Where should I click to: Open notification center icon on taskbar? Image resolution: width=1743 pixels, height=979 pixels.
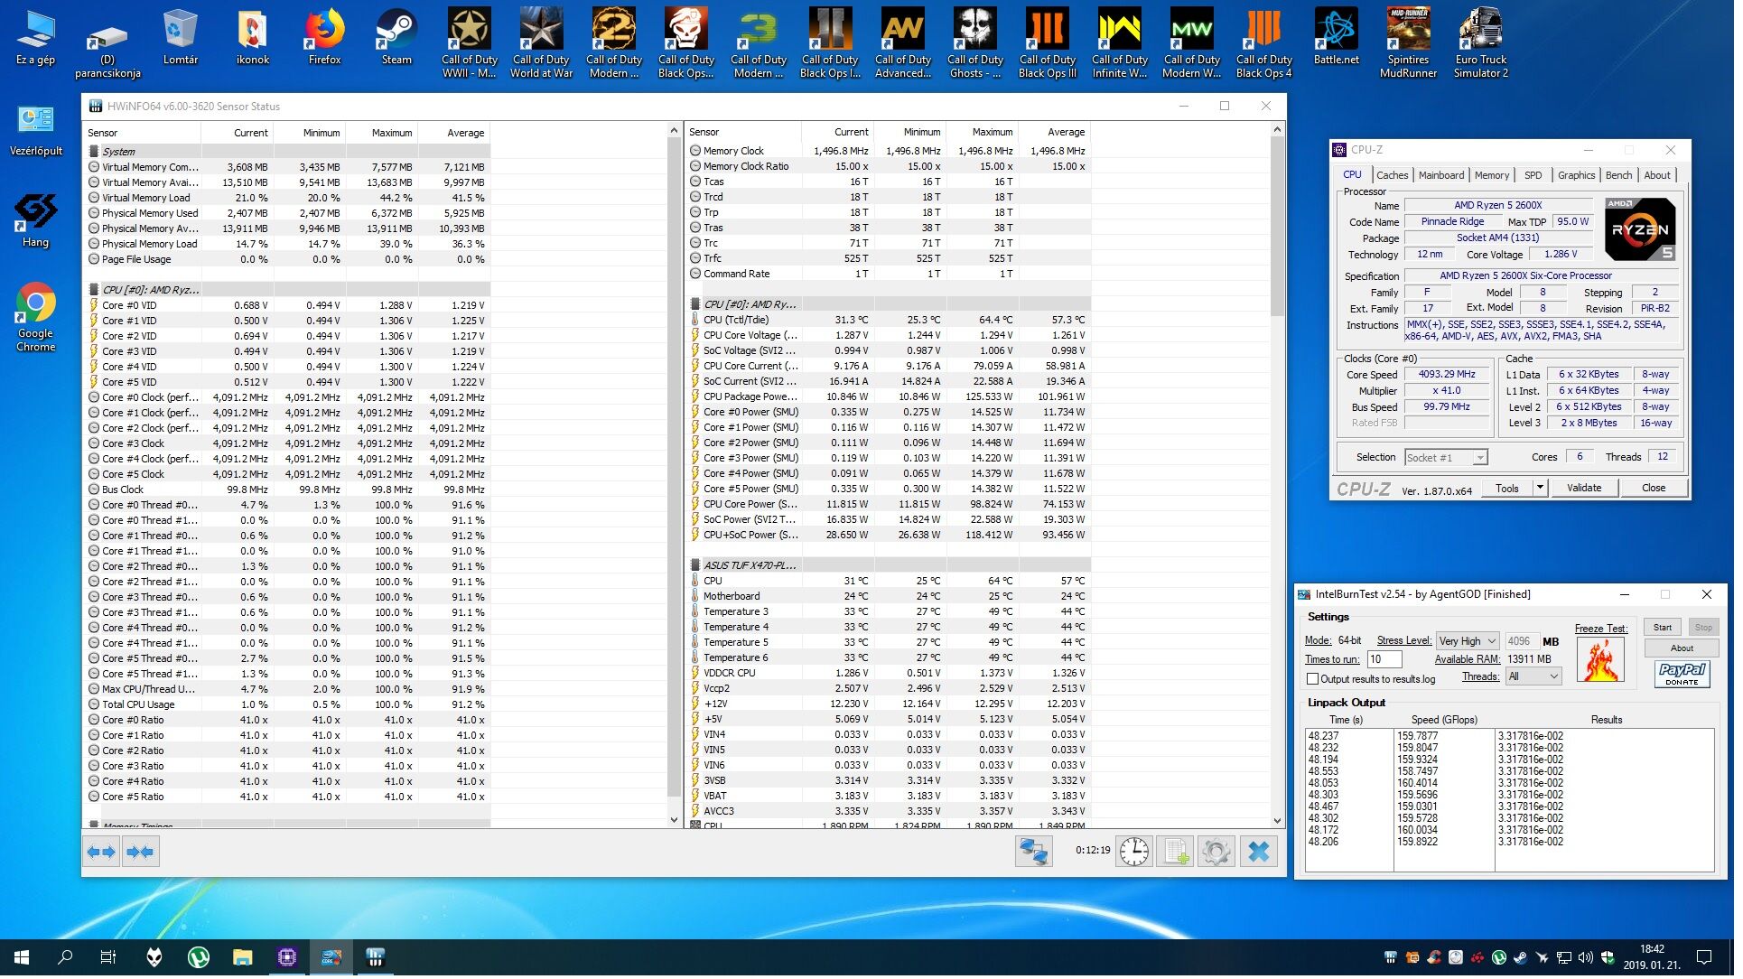(x=1713, y=962)
